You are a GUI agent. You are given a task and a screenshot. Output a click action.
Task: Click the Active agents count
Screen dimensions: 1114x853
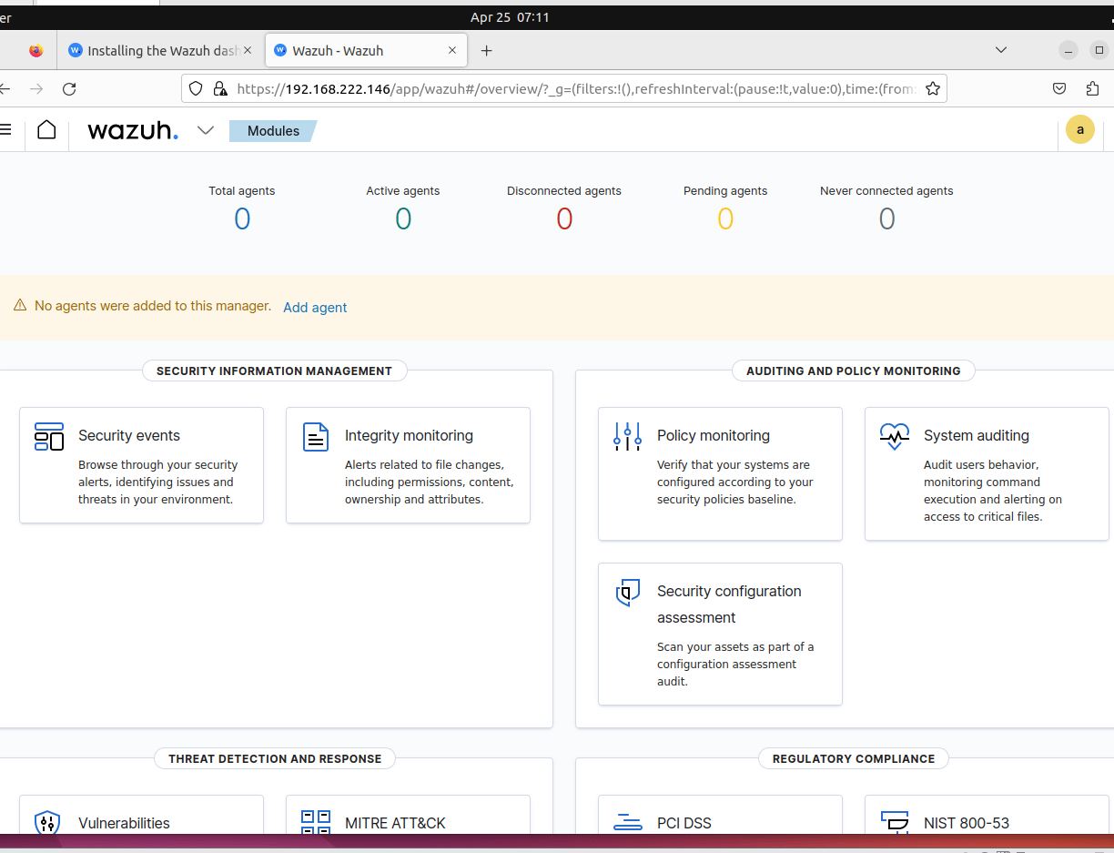(403, 219)
